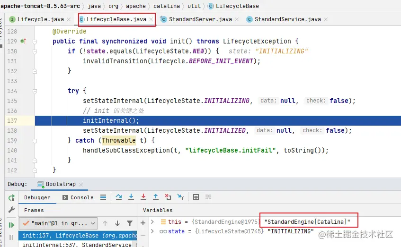Click the override gutter icon on line 129
Viewport: 401px width, 247px height.
tap(23, 41)
